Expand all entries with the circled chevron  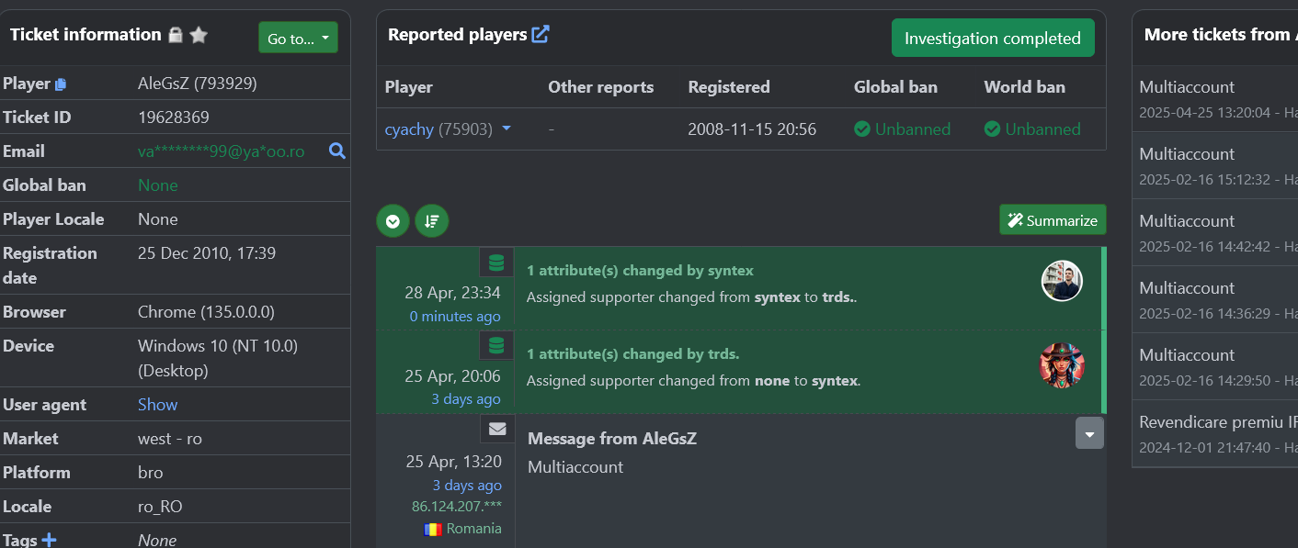point(393,221)
